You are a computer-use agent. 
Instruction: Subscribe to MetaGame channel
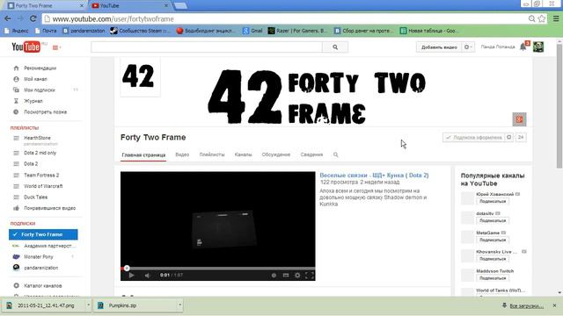click(493, 240)
